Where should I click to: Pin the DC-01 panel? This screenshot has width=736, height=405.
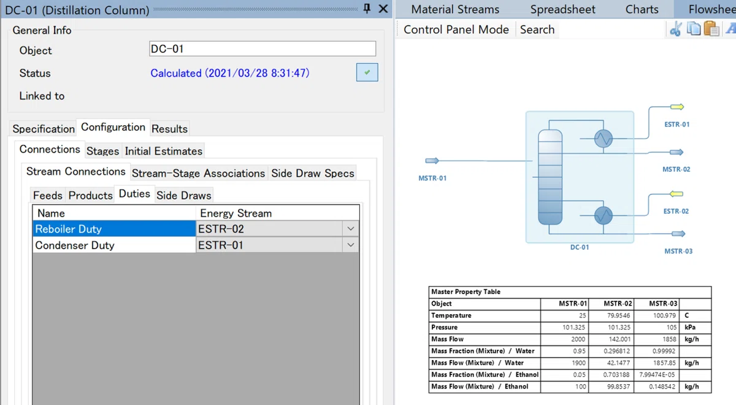tap(367, 9)
